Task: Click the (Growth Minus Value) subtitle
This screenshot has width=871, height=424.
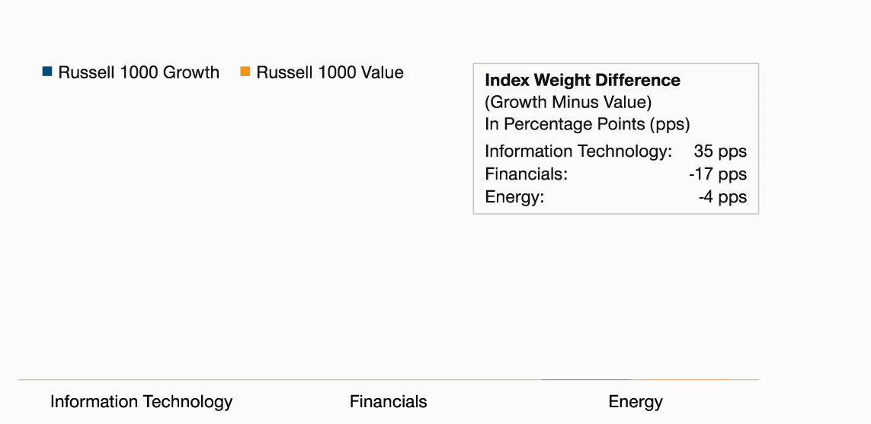Action: pos(568,103)
